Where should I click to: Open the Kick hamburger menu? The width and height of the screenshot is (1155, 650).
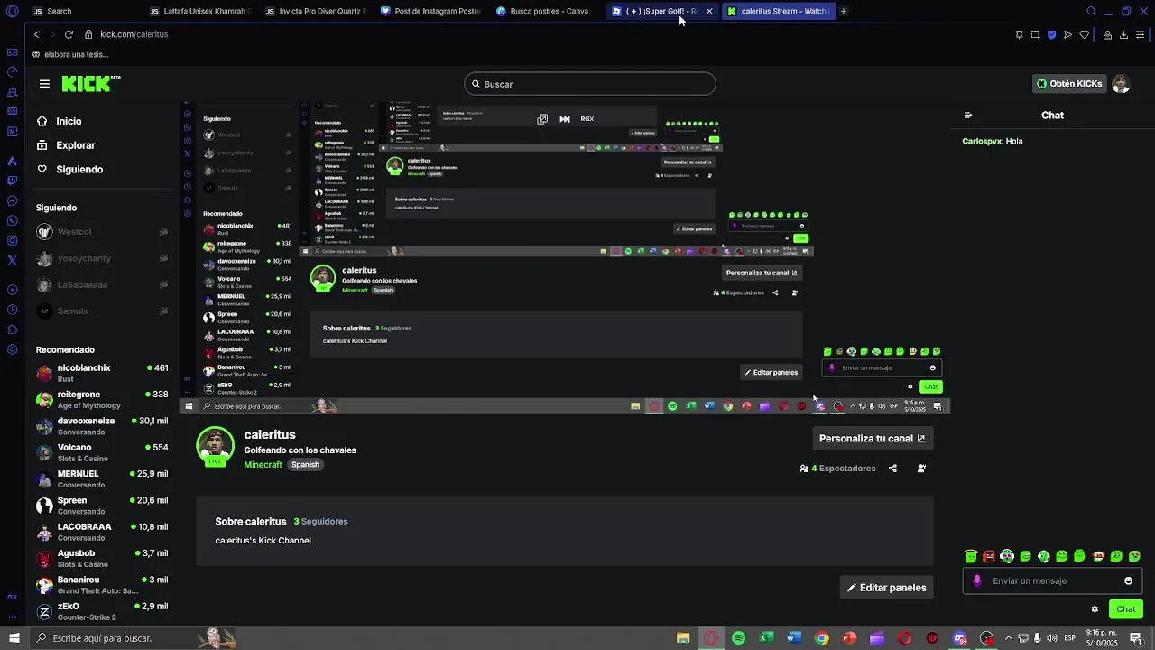[44, 84]
